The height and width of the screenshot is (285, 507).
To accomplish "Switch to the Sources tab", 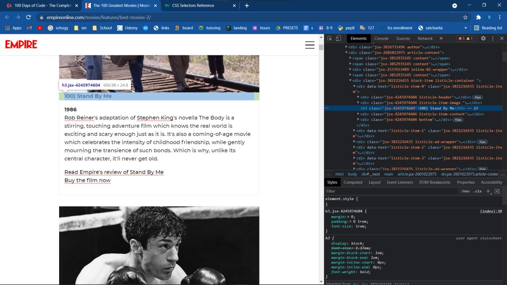I will [403, 38].
